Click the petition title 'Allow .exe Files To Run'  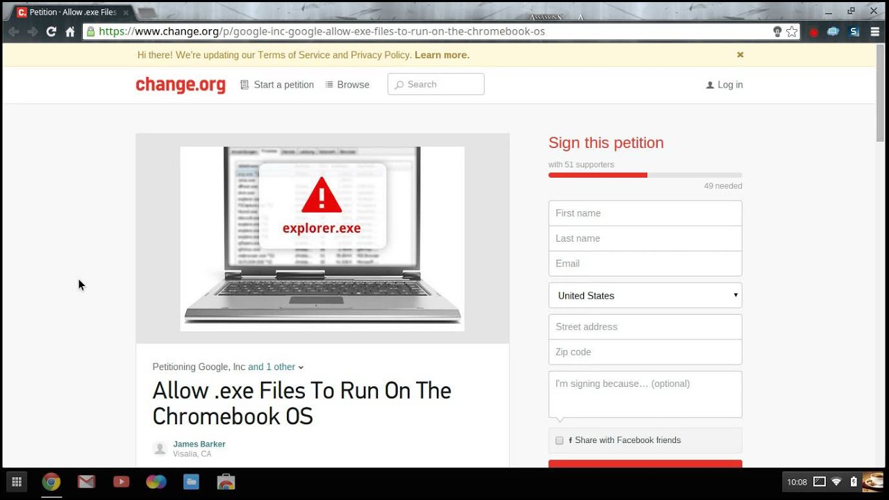coord(302,403)
